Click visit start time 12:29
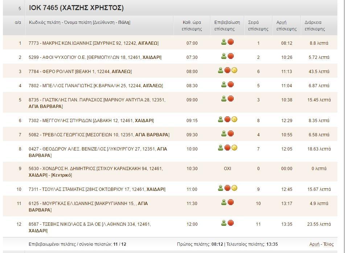345x253 pixels. (287, 121)
